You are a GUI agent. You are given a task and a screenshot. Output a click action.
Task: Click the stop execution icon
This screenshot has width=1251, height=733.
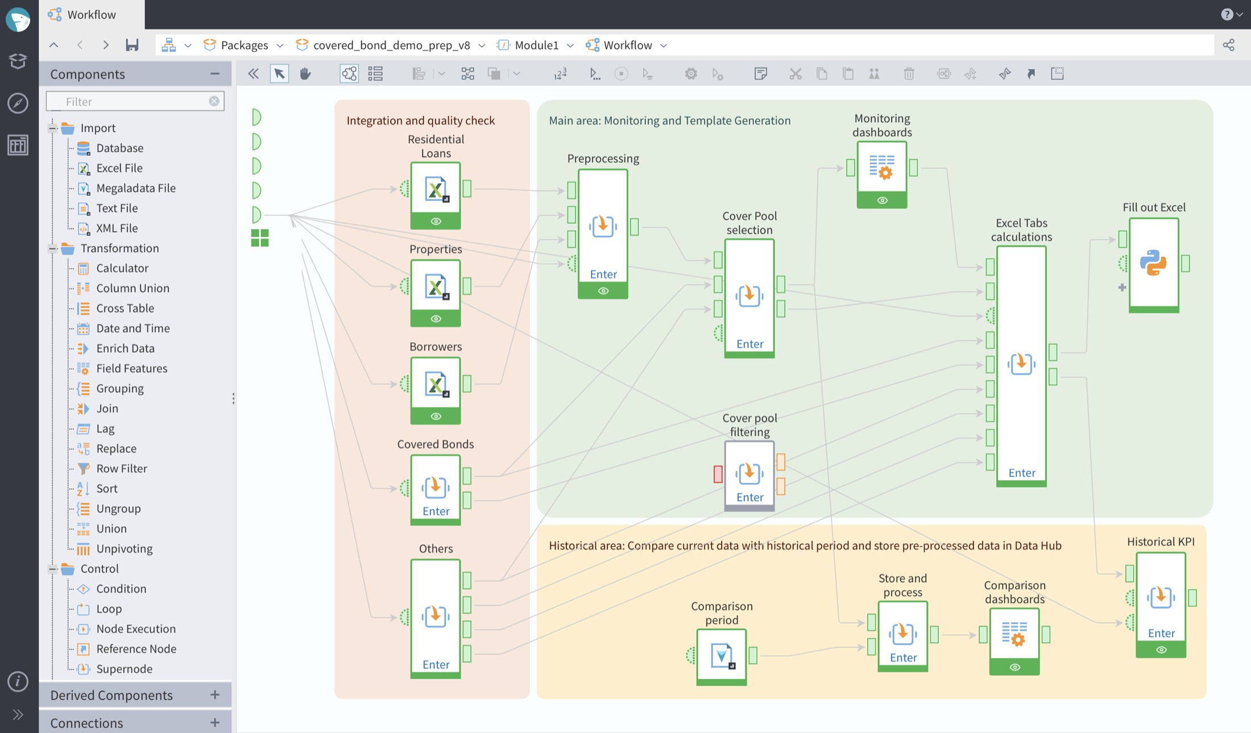[621, 74]
